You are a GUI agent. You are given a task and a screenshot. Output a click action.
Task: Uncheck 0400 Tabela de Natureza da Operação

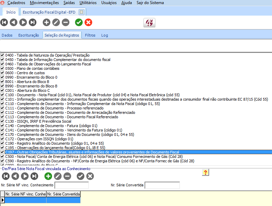(2, 55)
